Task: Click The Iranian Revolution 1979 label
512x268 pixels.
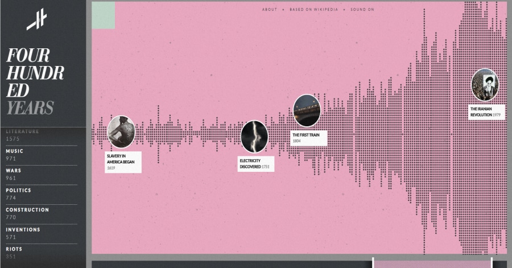Action: (488, 112)
